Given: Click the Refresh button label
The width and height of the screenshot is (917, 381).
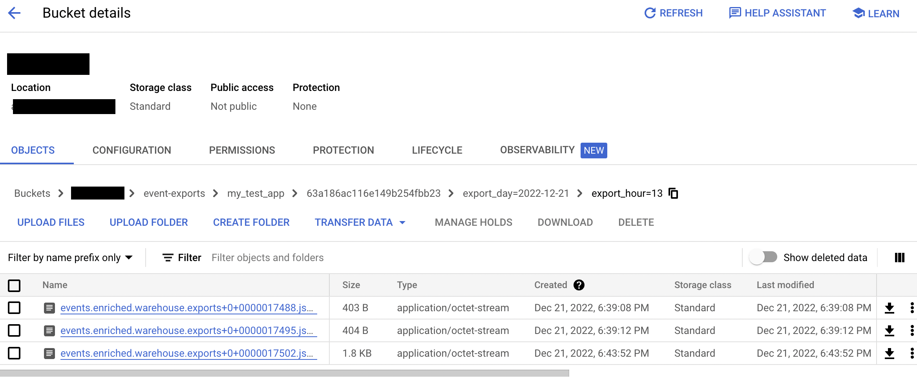Looking at the screenshot, I should [x=681, y=13].
